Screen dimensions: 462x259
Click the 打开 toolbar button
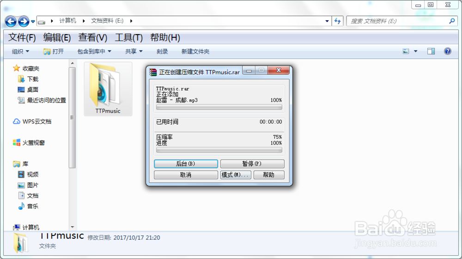pyautogui.click(x=54, y=52)
